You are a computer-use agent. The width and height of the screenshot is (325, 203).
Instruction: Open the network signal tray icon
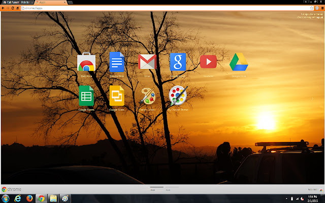[x=297, y=198]
